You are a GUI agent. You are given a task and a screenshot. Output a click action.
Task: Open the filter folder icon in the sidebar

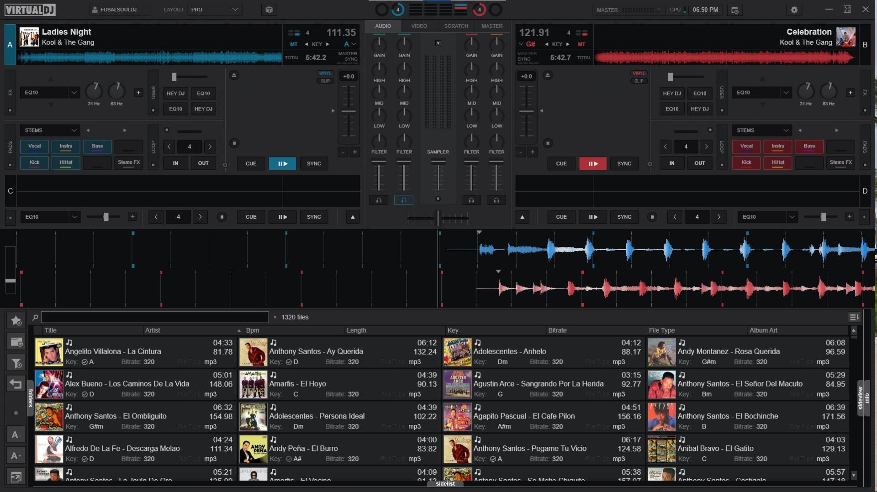[16, 363]
